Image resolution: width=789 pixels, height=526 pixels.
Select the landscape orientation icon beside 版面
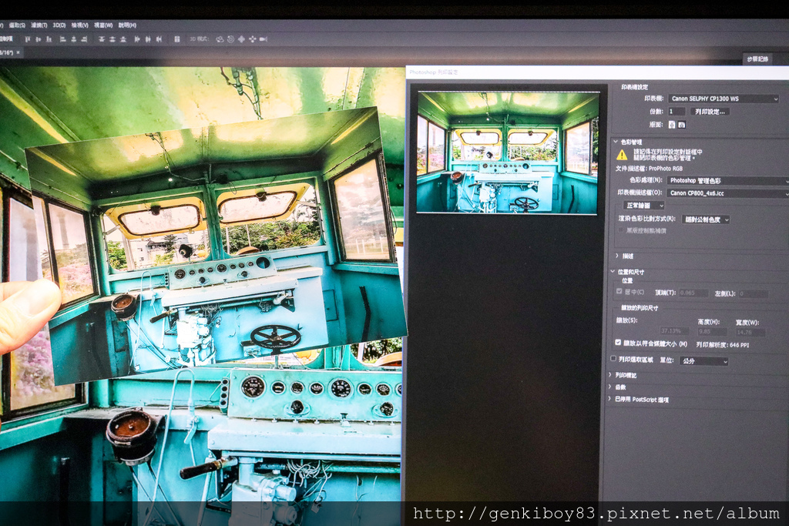click(x=681, y=124)
